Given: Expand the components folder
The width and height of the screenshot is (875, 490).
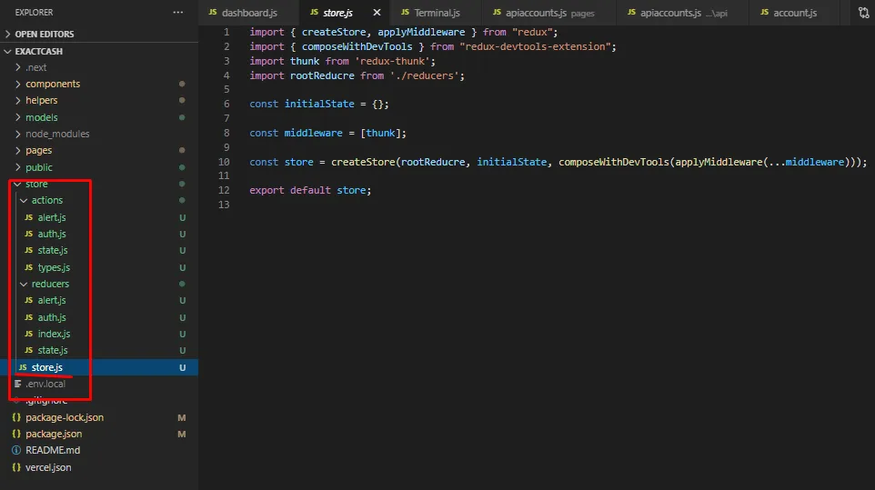Looking at the screenshot, I should tap(99, 84).
